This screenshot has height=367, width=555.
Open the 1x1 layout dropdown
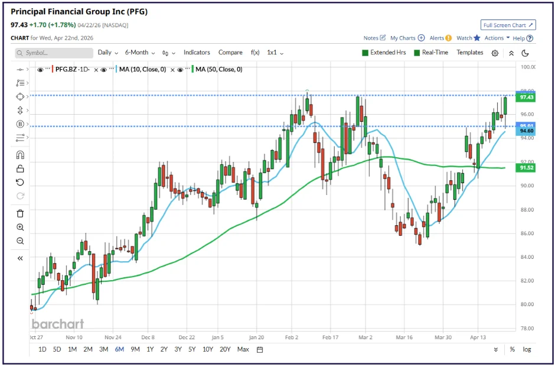(x=275, y=53)
